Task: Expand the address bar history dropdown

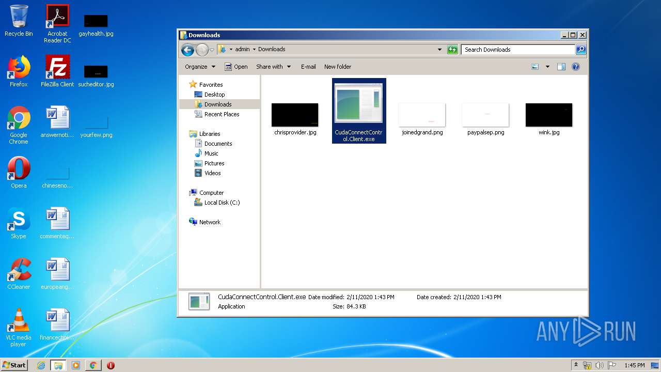Action: tap(439, 50)
